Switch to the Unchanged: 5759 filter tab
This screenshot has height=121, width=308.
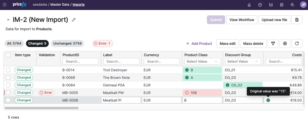67,43
